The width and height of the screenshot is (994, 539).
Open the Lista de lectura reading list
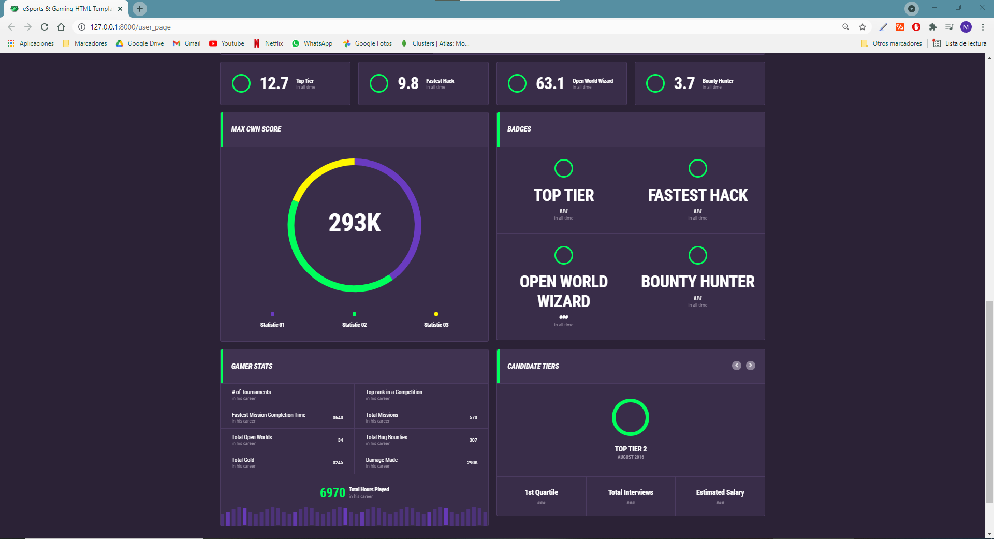[960, 43]
